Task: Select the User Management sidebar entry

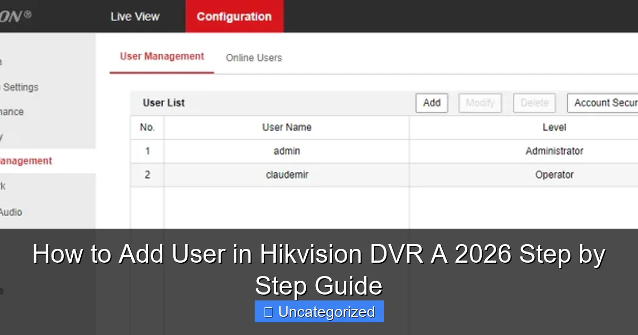Action: pyautogui.click(x=26, y=161)
